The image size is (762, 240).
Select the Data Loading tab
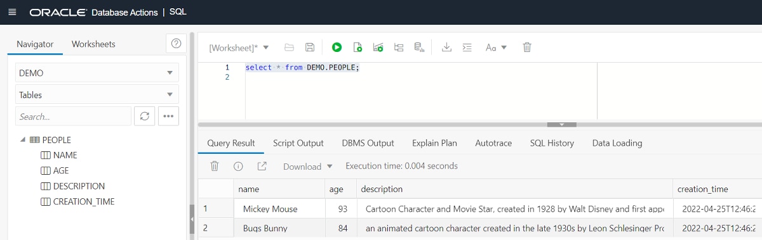617,143
